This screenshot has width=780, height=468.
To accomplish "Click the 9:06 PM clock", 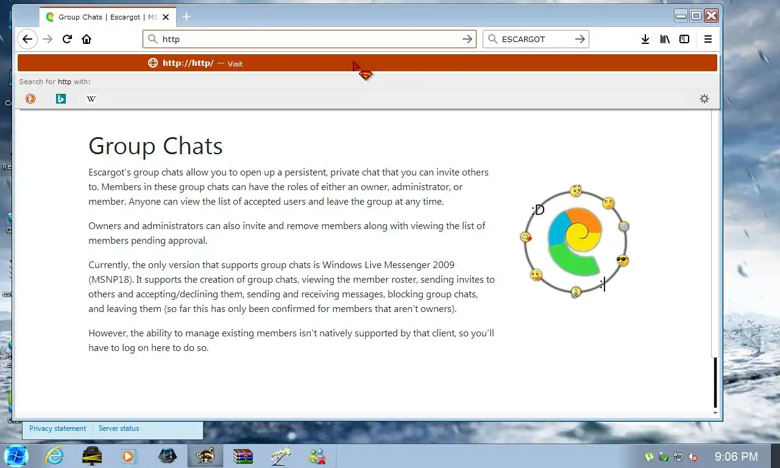I will click(736, 456).
